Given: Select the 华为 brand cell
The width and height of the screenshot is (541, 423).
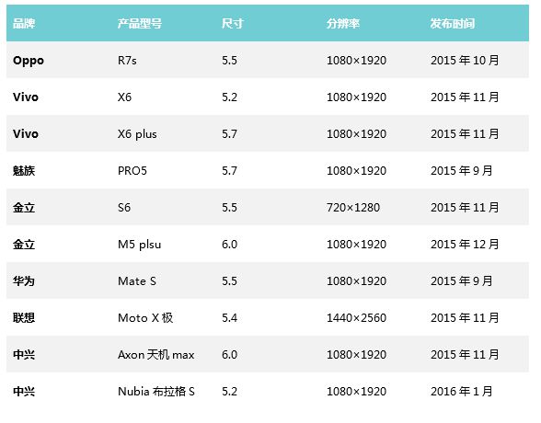Looking at the screenshot, I should (24, 281).
